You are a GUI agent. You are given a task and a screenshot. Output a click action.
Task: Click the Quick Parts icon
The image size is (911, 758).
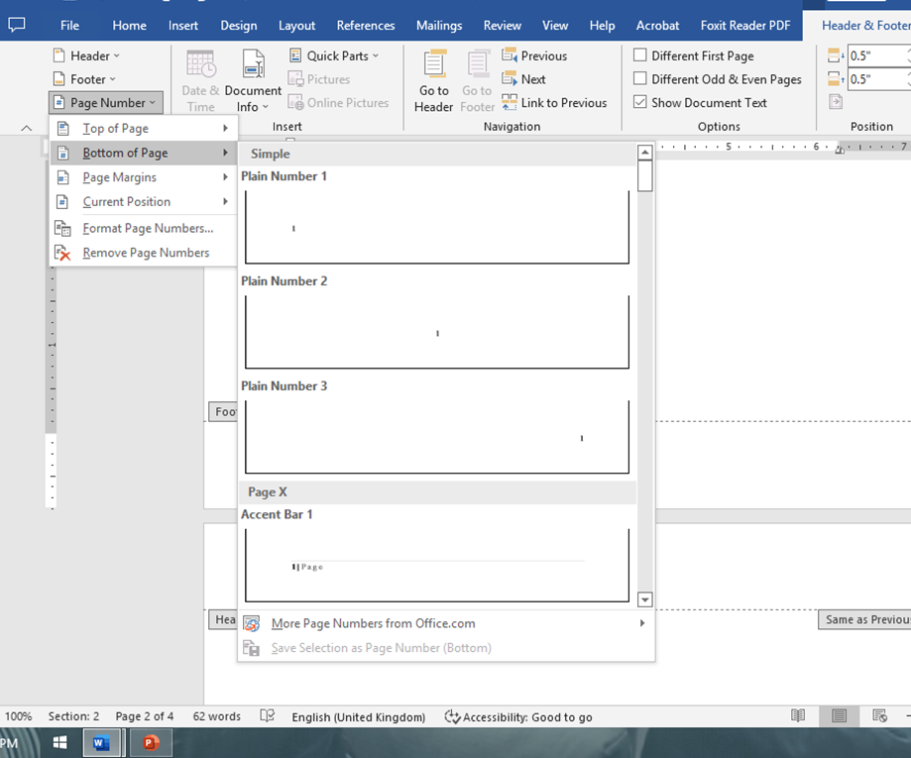295,55
